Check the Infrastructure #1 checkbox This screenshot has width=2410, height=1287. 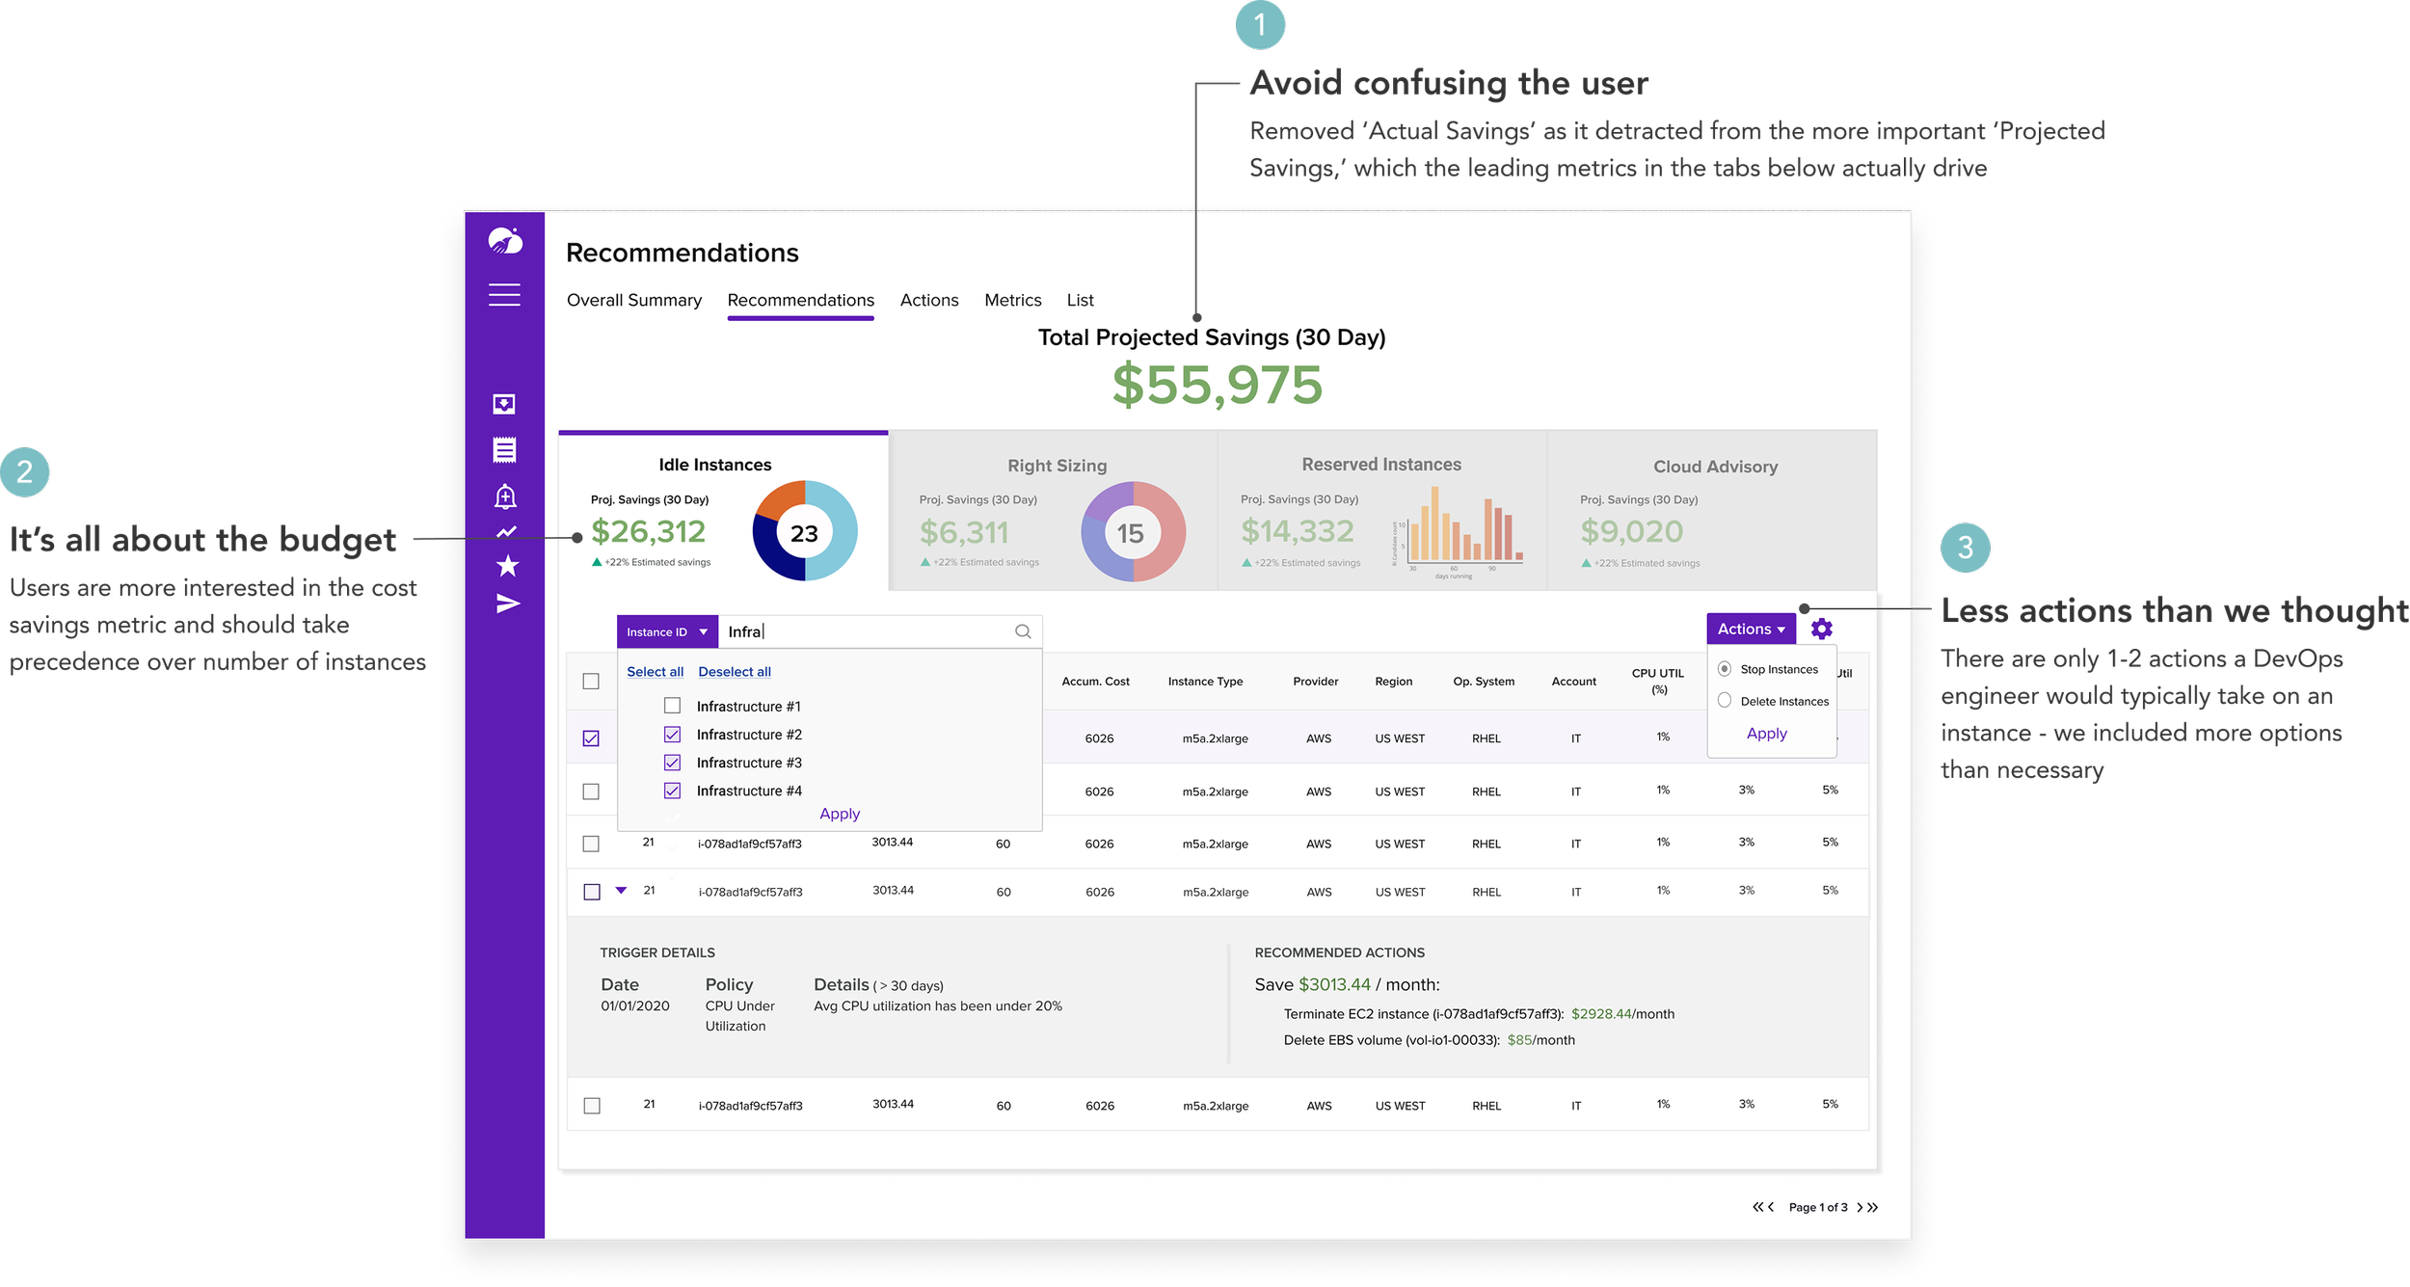click(x=672, y=706)
